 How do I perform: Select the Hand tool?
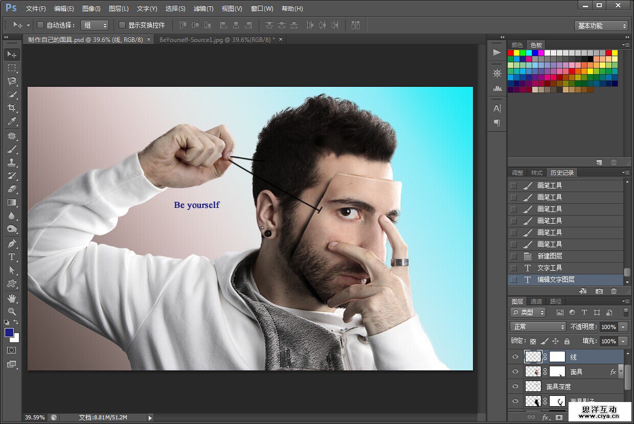pyautogui.click(x=12, y=298)
